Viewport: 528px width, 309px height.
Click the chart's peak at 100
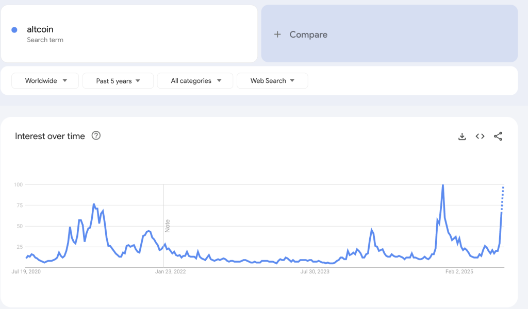click(443, 185)
